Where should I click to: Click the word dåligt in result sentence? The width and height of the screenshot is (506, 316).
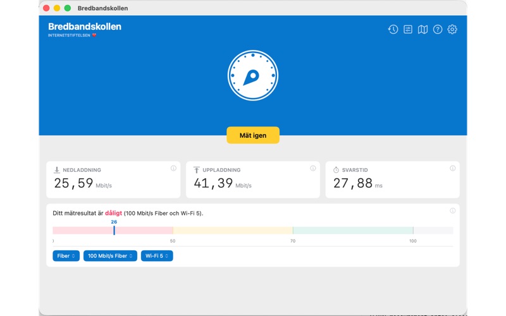pyautogui.click(x=114, y=213)
